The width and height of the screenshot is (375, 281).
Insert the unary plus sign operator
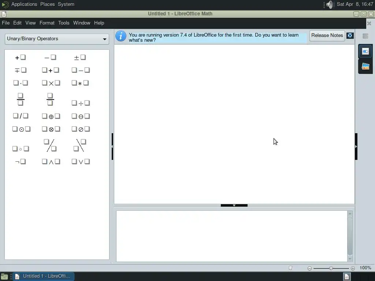coord(21,57)
